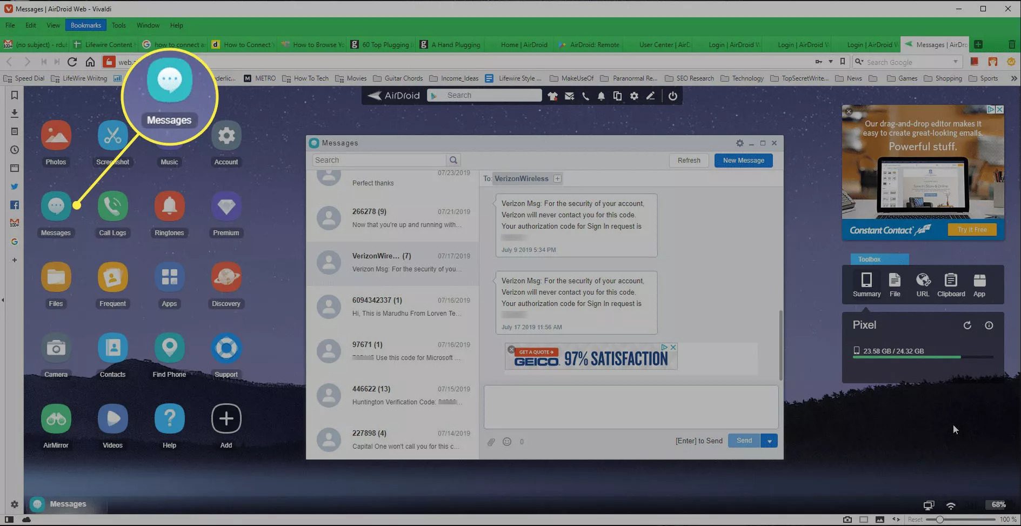1021x526 pixels.
Task: Open the Ringtones icon
Action: 169,207
